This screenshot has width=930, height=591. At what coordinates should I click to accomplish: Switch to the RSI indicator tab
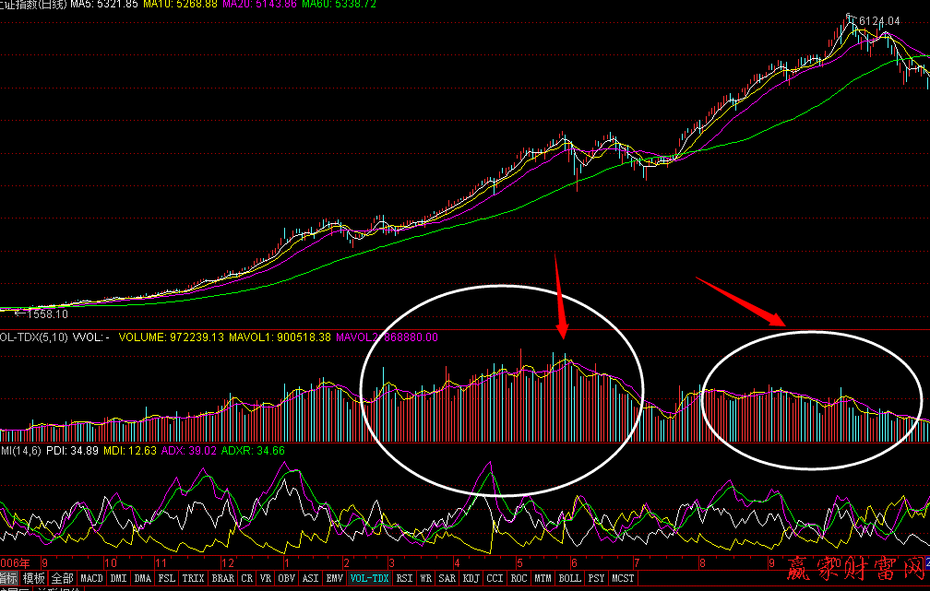tap(404, 579)
